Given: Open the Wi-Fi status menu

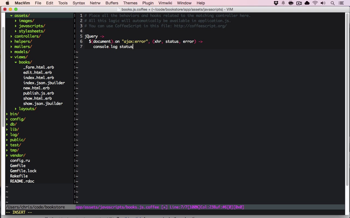Looking at the screenshot, I should click(315, 3).
